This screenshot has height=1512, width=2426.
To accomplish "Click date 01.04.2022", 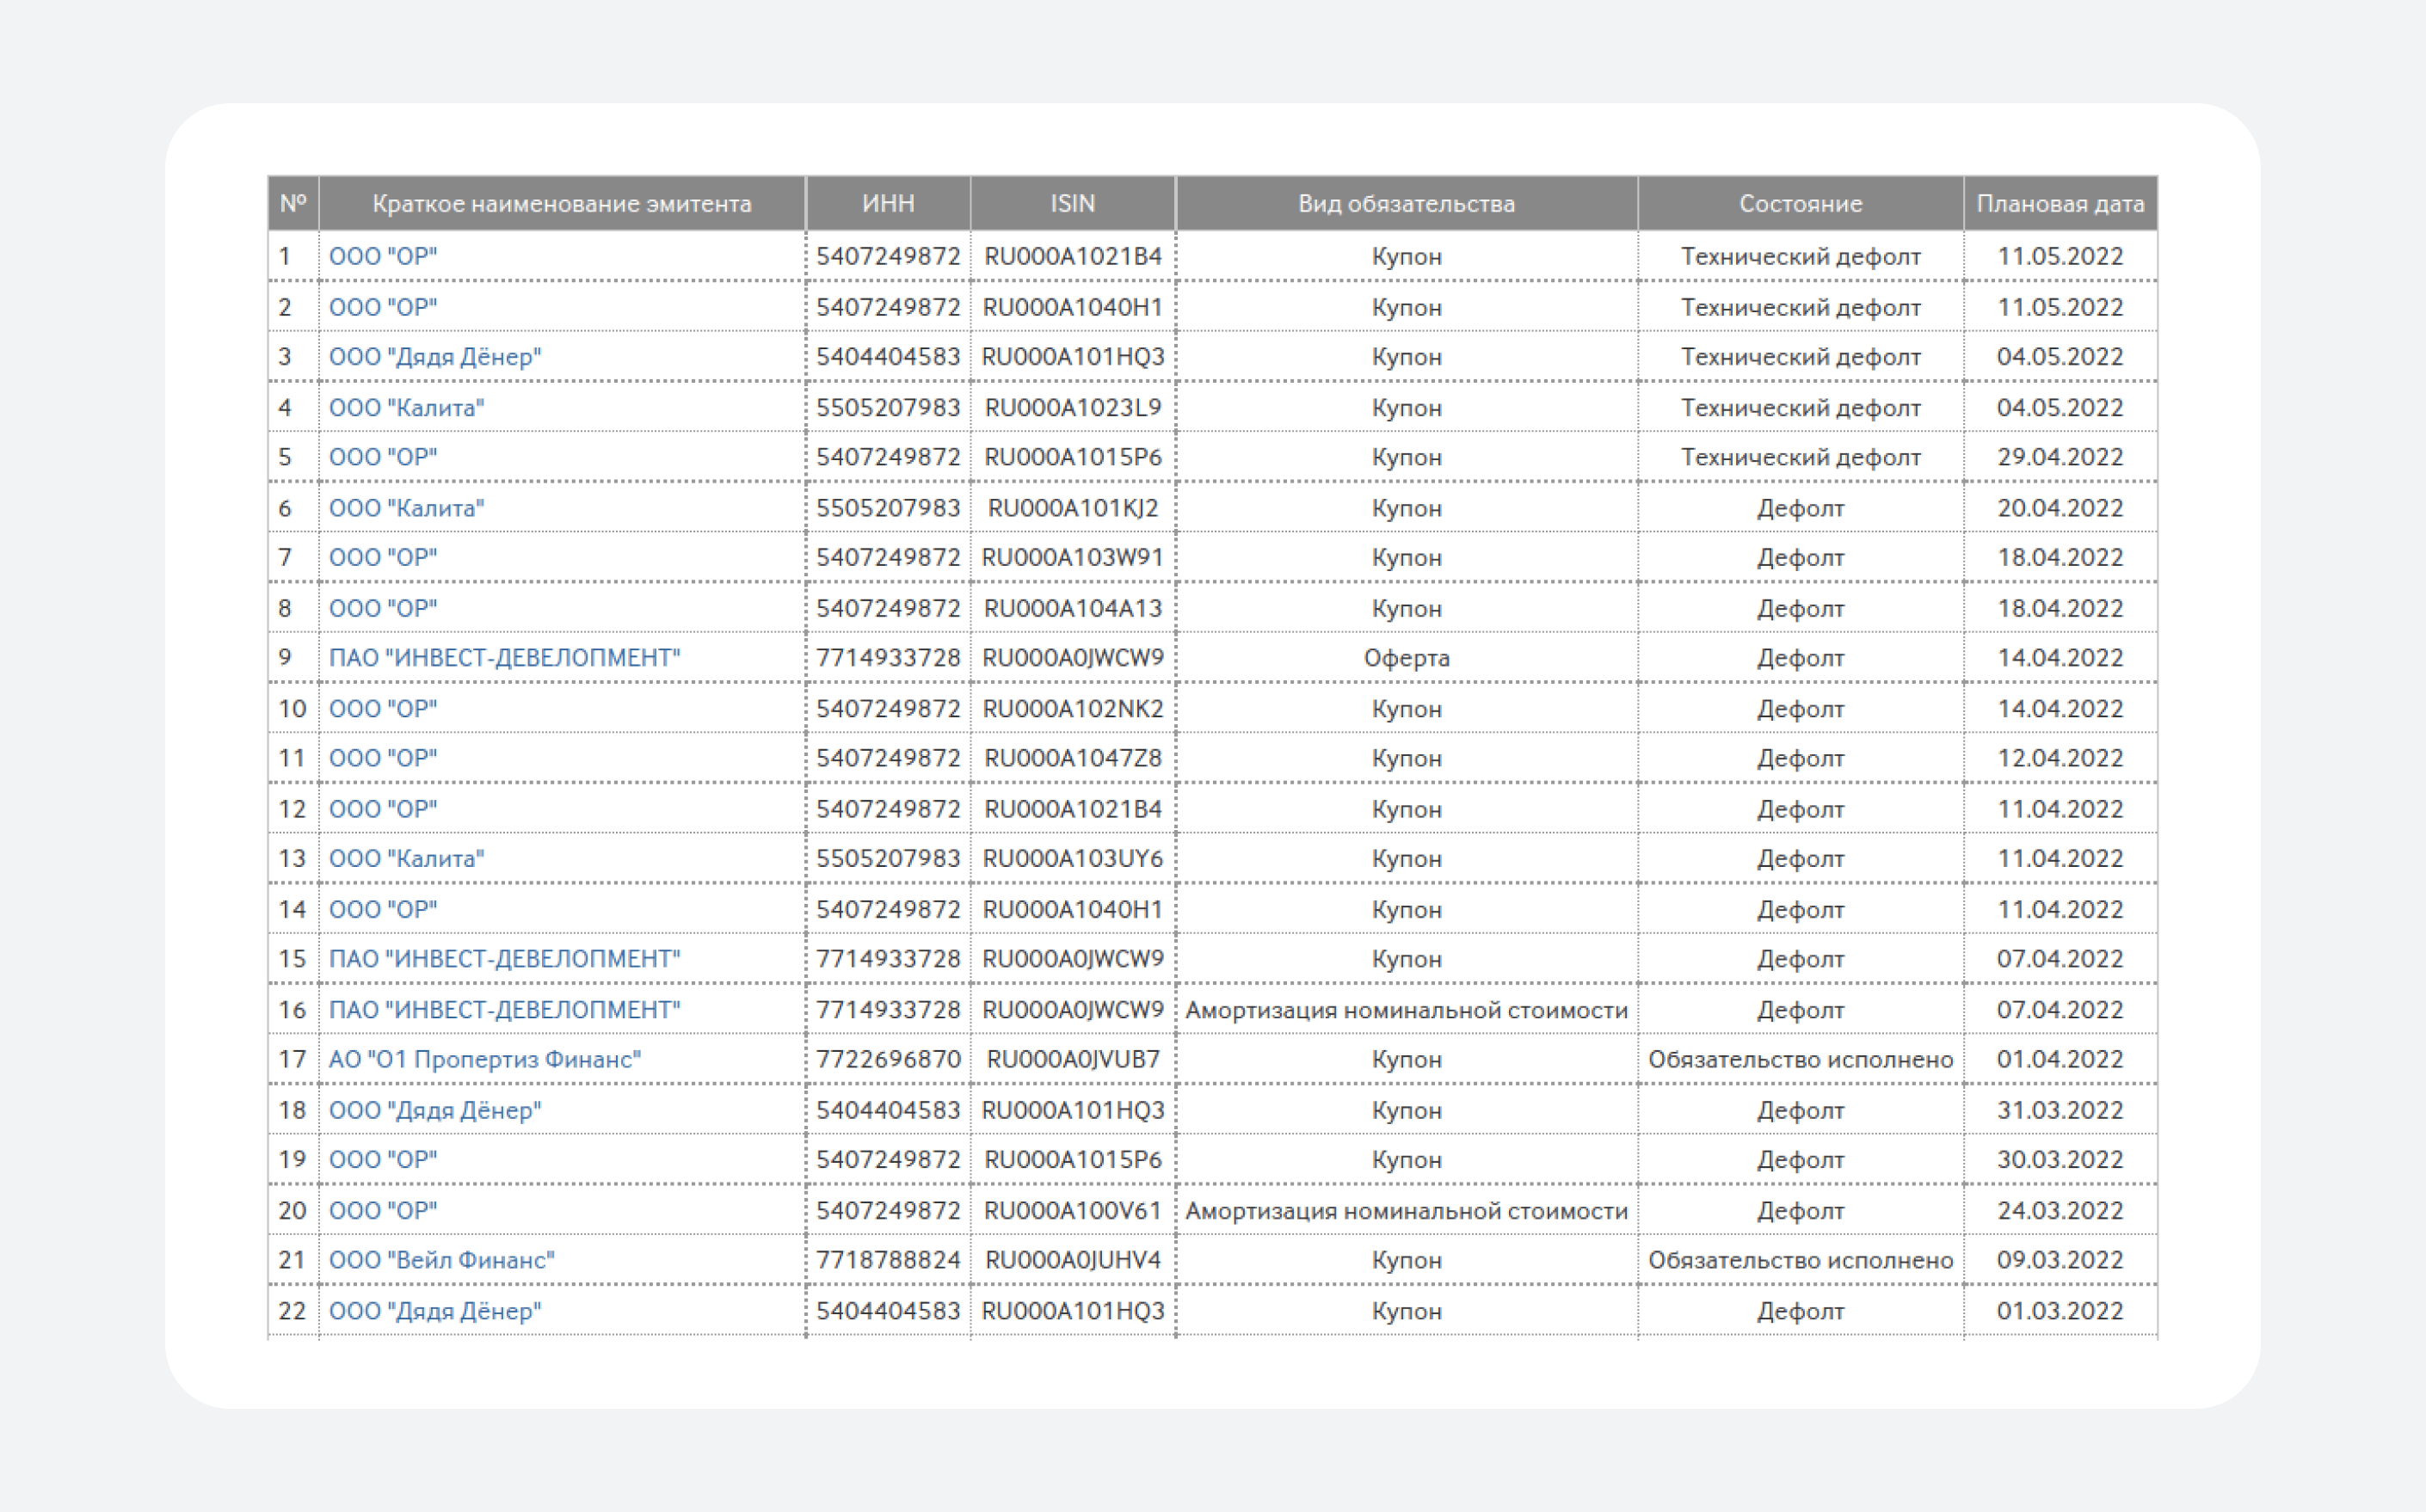I will click(2060, 1059).
